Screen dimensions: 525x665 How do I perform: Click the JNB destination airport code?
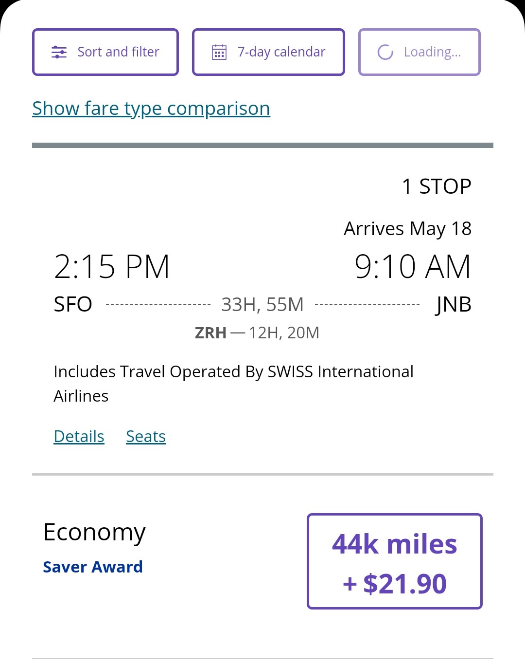pyautogui.click(x=453, y=305)
